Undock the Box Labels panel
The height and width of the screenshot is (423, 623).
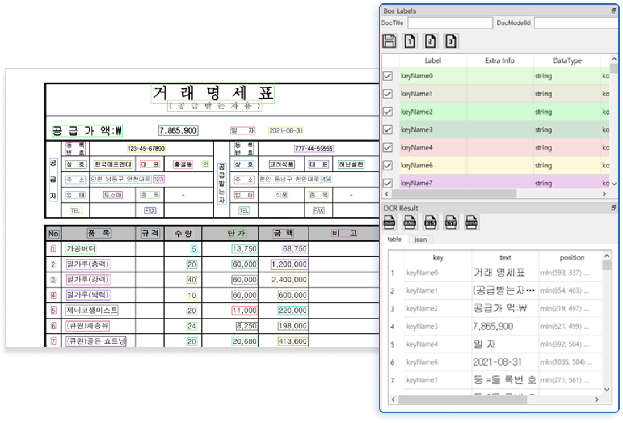pyautogui.click(x=613, y=11)
